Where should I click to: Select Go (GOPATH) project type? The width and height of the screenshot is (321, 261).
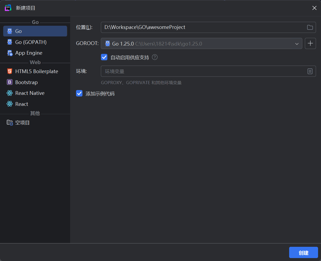[35, 42]
